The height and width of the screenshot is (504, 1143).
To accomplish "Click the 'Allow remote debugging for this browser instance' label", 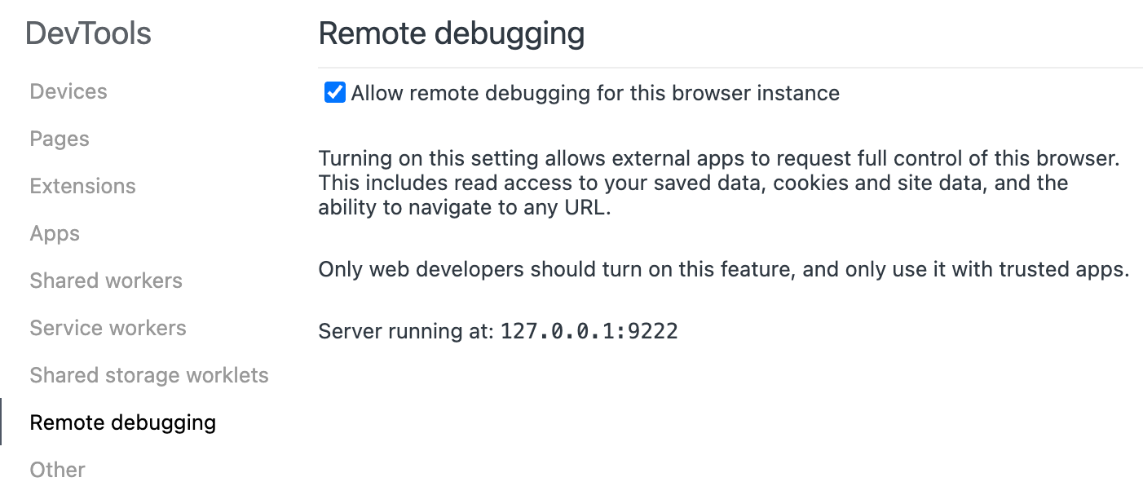I will [x=595, y=93].
